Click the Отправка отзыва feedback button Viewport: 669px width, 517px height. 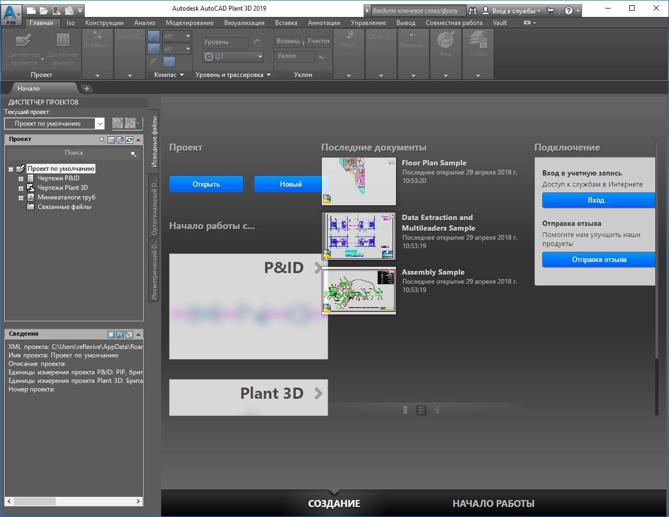(599, 259)
